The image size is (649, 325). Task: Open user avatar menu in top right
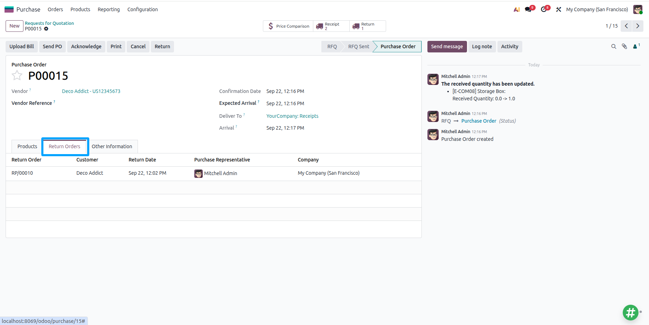point(638,9)
